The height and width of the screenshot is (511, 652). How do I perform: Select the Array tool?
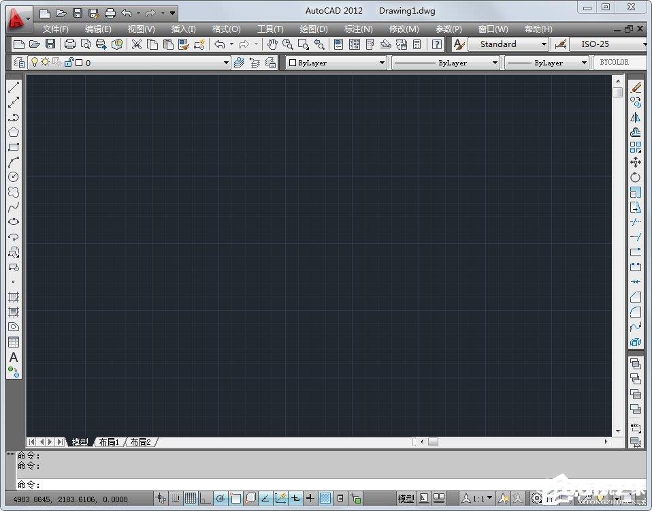[636, 147]
